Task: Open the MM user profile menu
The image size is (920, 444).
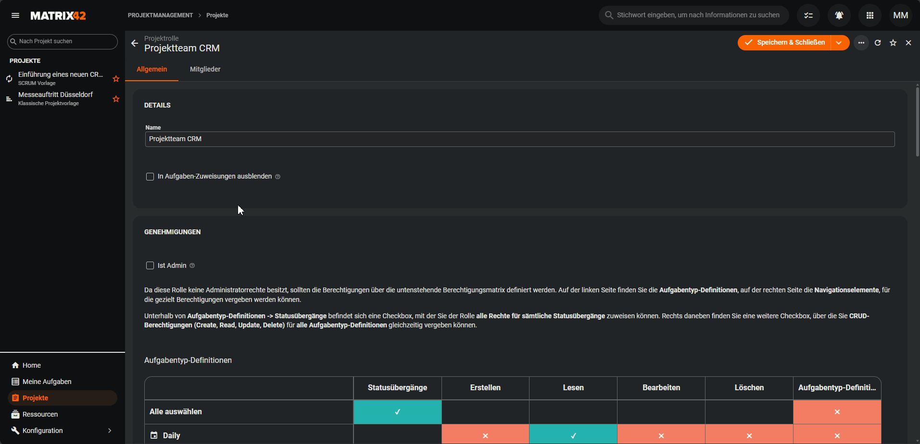Action: pyautogui.click(x=900, y=15)
